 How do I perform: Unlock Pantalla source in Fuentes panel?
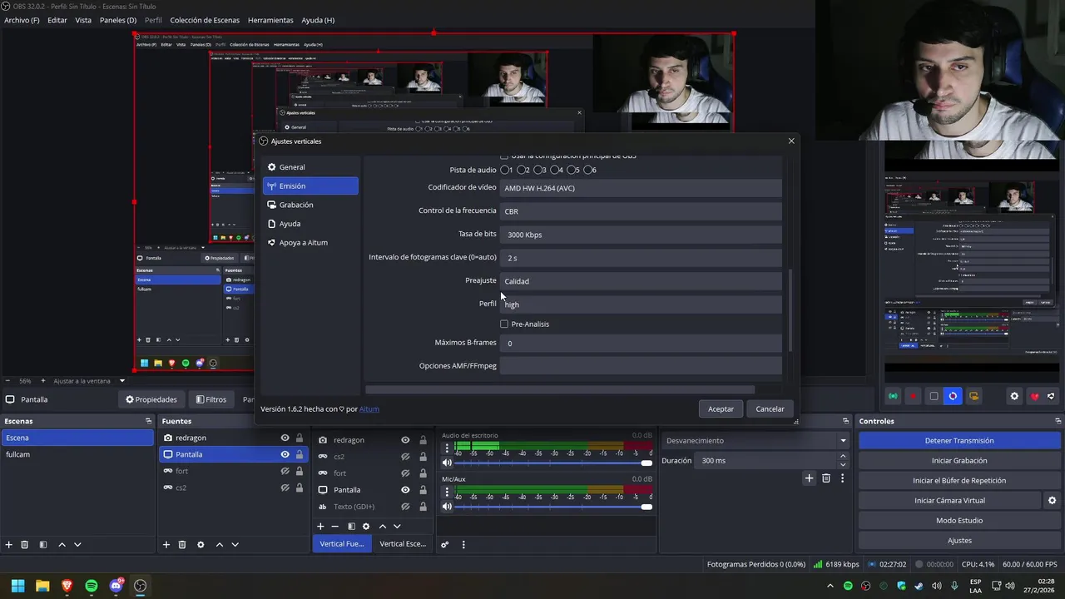299,454
